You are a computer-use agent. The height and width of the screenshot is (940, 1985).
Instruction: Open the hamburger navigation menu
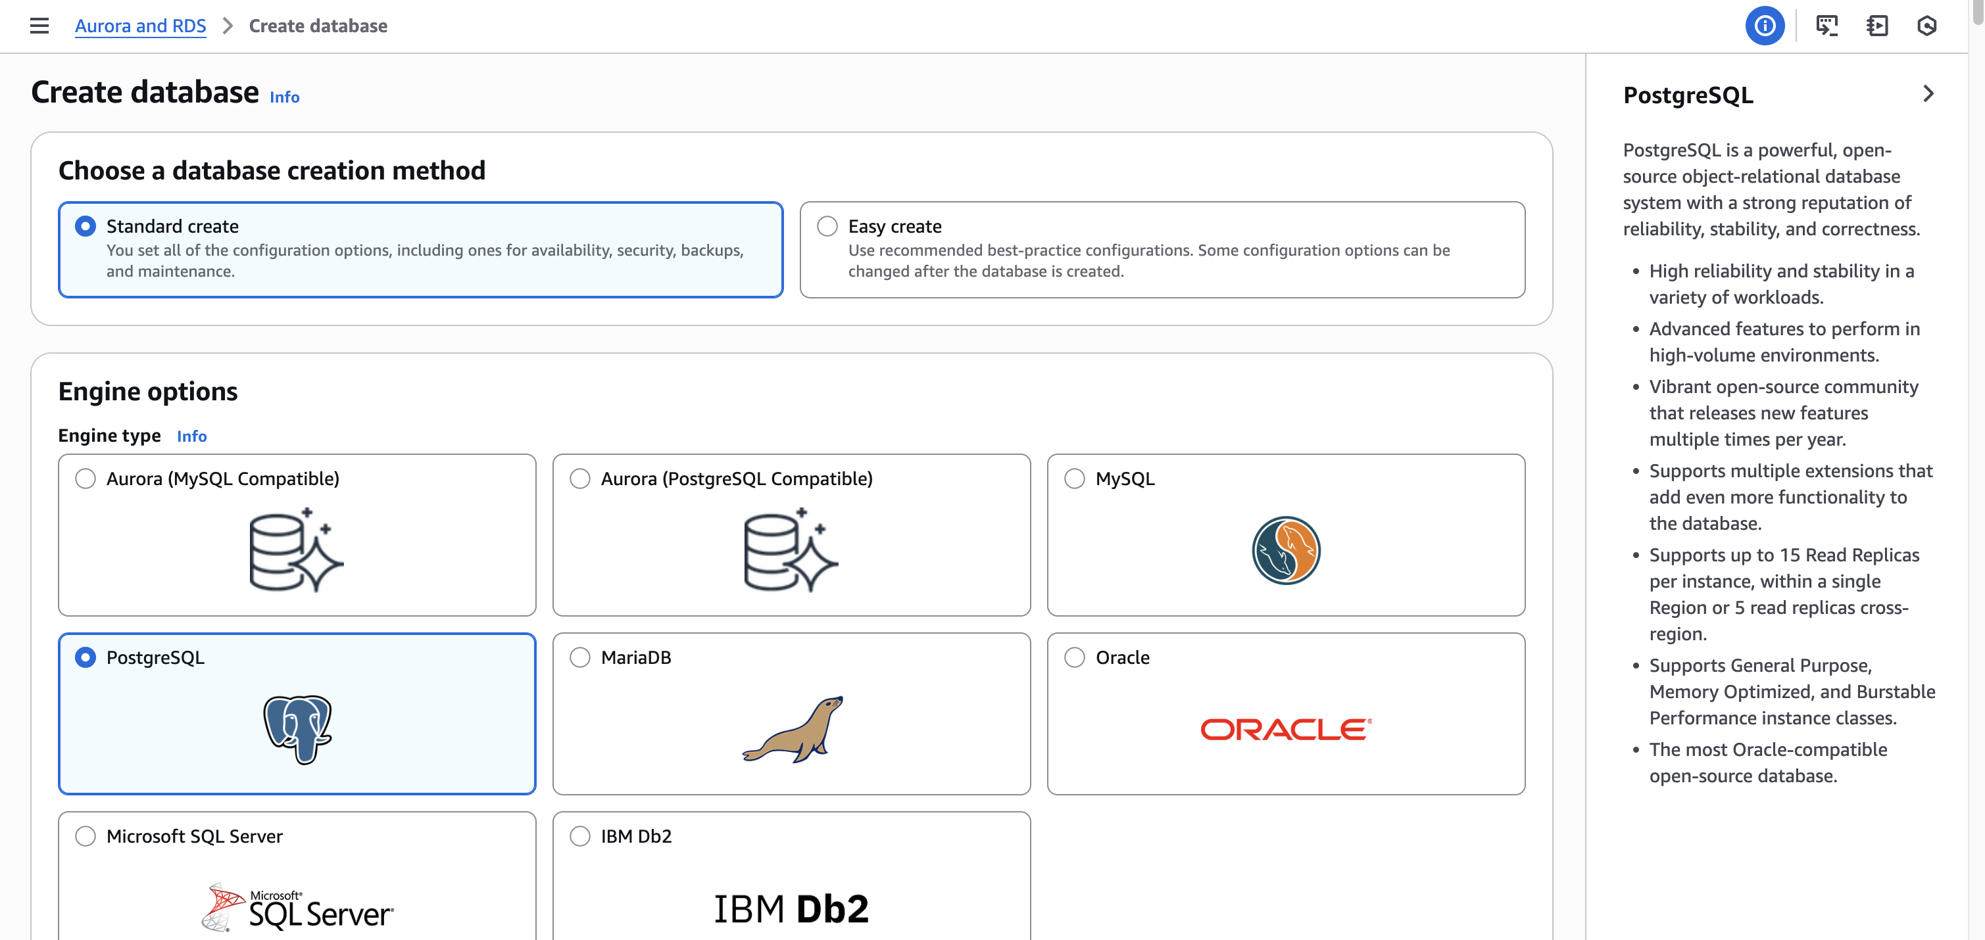point(39,26)
